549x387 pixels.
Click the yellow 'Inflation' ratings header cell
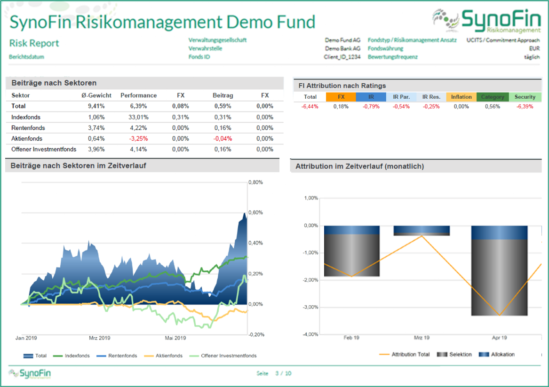pos(461,97)
